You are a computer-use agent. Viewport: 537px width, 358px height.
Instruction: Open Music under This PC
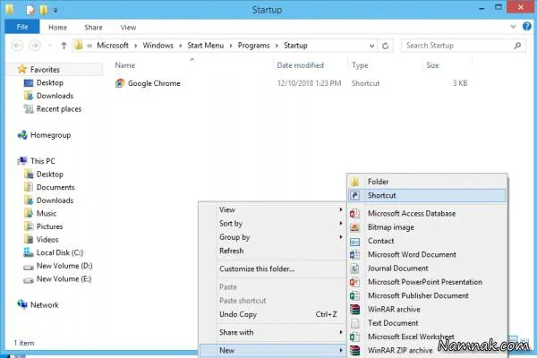coord(47,213)
